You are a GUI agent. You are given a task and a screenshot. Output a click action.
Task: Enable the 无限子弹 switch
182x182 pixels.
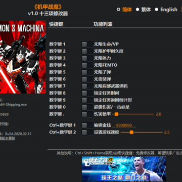[x=87, y=72]
